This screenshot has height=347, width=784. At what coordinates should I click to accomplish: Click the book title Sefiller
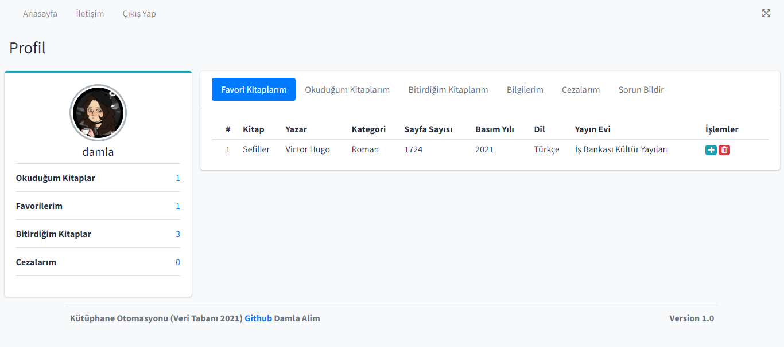pyautogui.click(x=256, y=149)
